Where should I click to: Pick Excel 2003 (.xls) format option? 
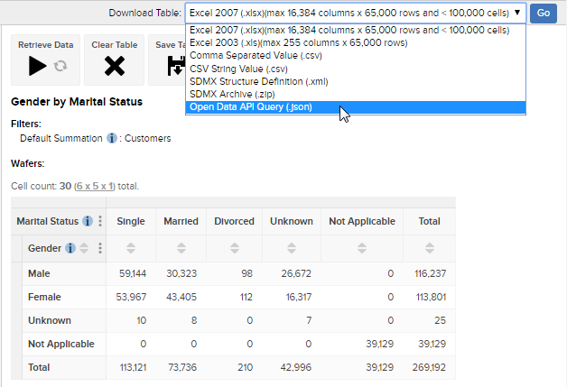tap(298, 42)
